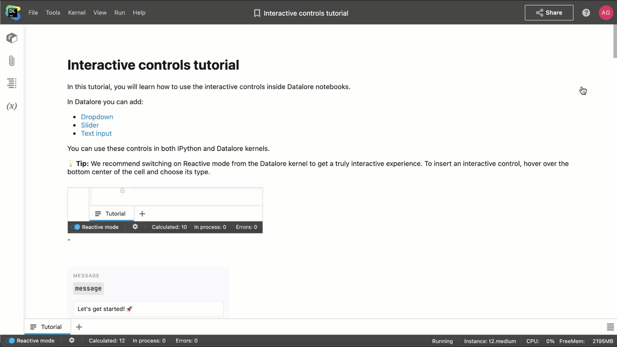Open the AG user avatar menu
617x347 pixels.
click(x=605, y=13)
